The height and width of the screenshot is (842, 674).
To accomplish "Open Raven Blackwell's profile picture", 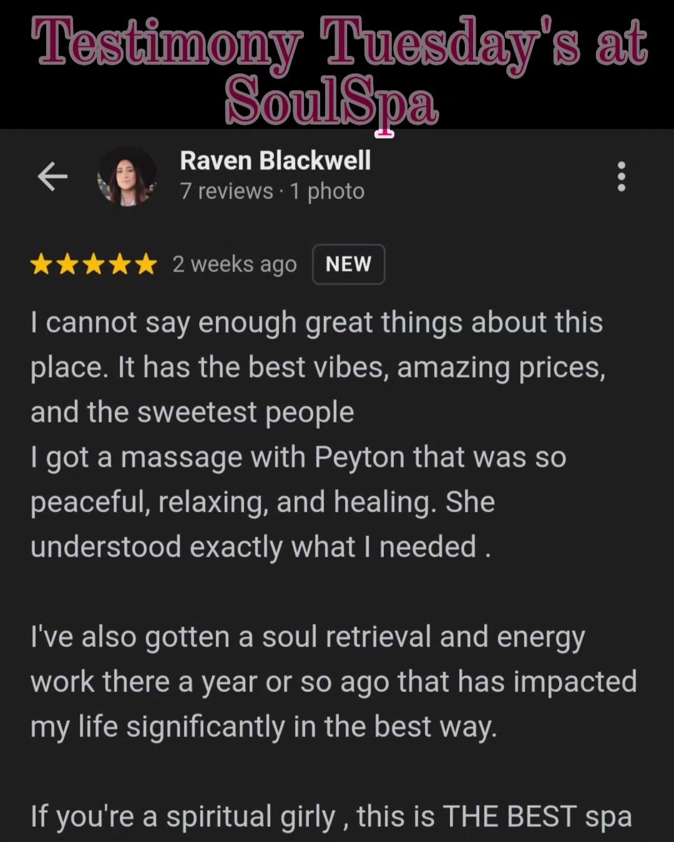I will (127, 177).
